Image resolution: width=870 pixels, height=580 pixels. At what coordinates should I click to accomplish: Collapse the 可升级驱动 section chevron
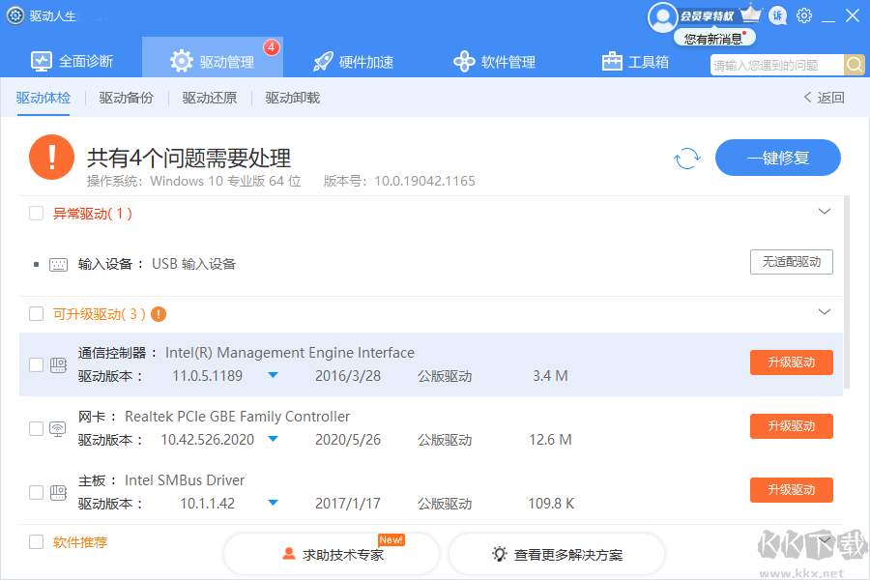[x=825, y=312]
